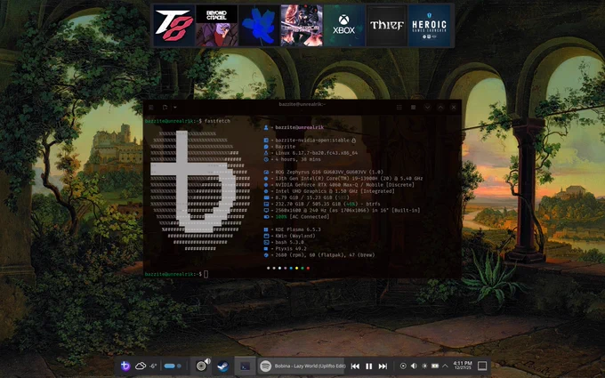Click the 2680 (rpm) packages line
Viewport: 605px width, 378px height.
point(319,255)
